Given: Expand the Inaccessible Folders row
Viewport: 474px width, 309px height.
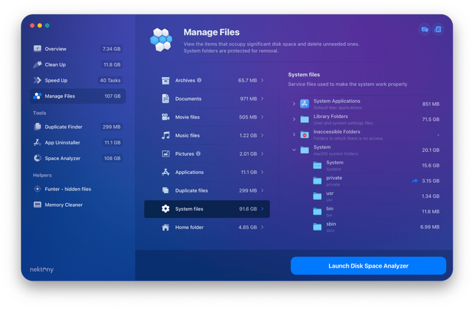Looking at the screenshot, I should [294, 135].
